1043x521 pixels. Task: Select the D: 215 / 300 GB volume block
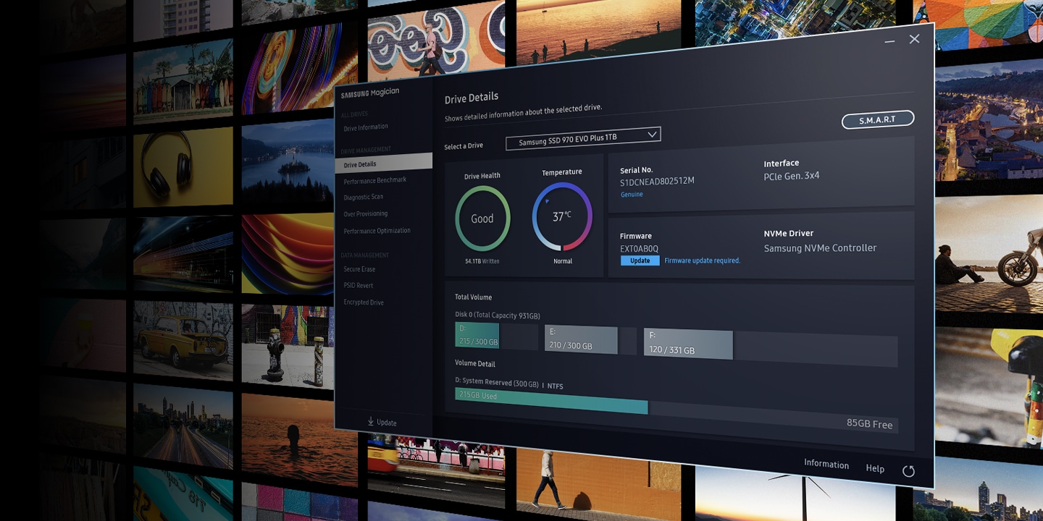(x=477, y=335)
